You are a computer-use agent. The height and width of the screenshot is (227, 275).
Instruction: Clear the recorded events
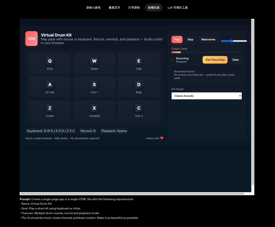(235, 60)
